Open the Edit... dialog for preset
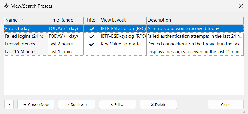The width and height of the screenshot is (248, 114). [117, 104]
